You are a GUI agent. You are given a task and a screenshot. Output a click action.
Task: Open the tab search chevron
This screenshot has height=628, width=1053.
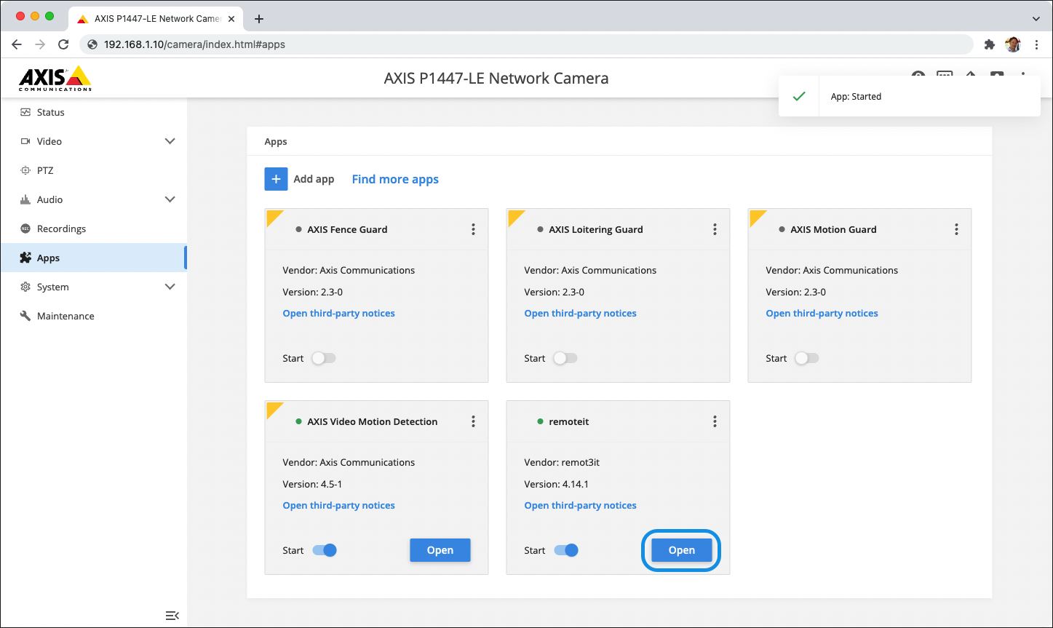click(x=1036, y=18)
